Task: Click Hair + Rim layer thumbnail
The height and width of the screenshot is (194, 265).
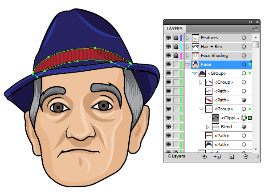Action: click(195, 47)
